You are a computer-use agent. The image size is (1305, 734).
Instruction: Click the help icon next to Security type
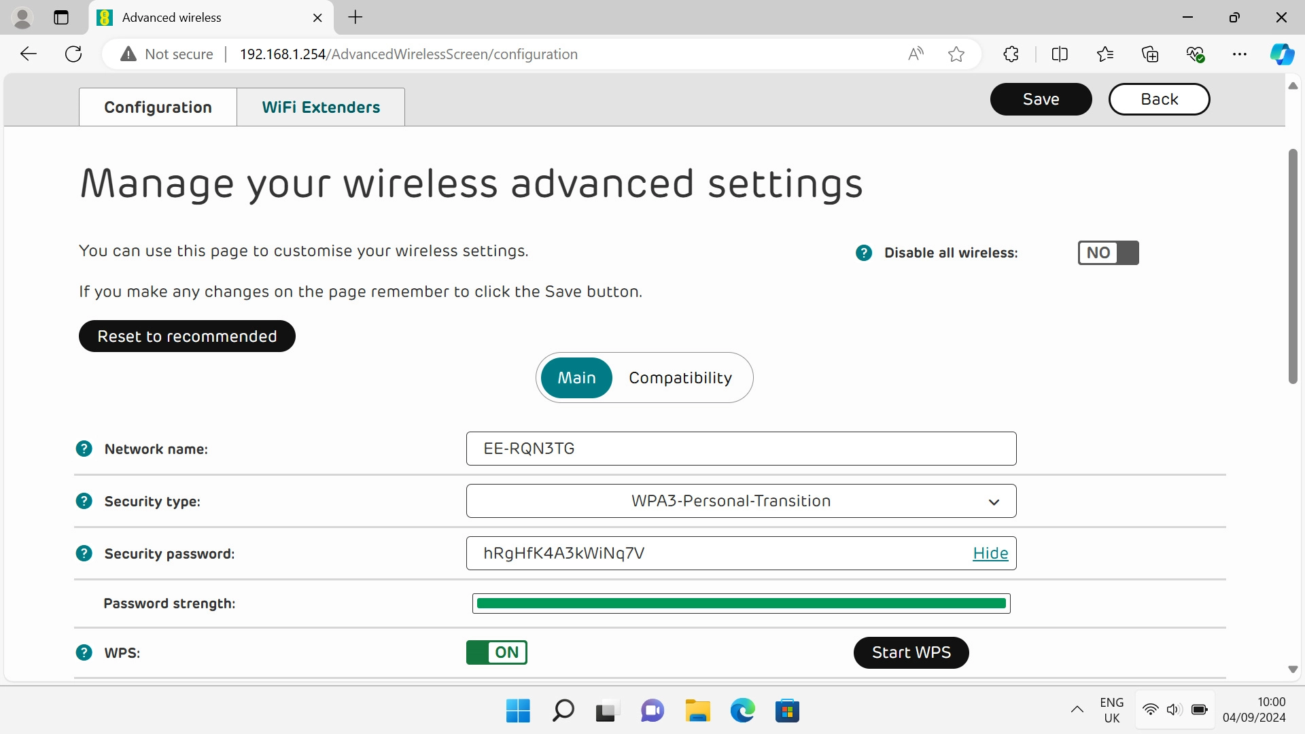[84, 501]
